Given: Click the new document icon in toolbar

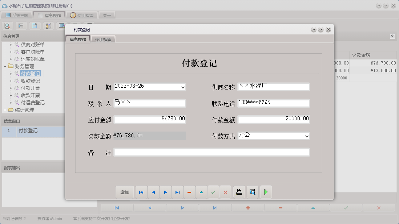Looking at the screenshot, I should [34, 26].
